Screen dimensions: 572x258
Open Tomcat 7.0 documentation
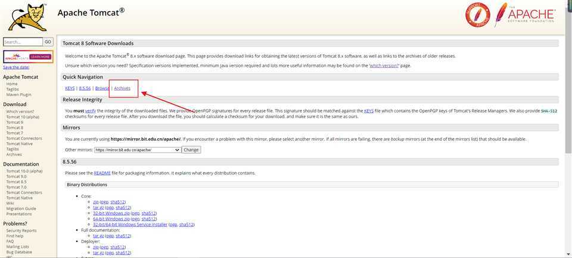16,187
